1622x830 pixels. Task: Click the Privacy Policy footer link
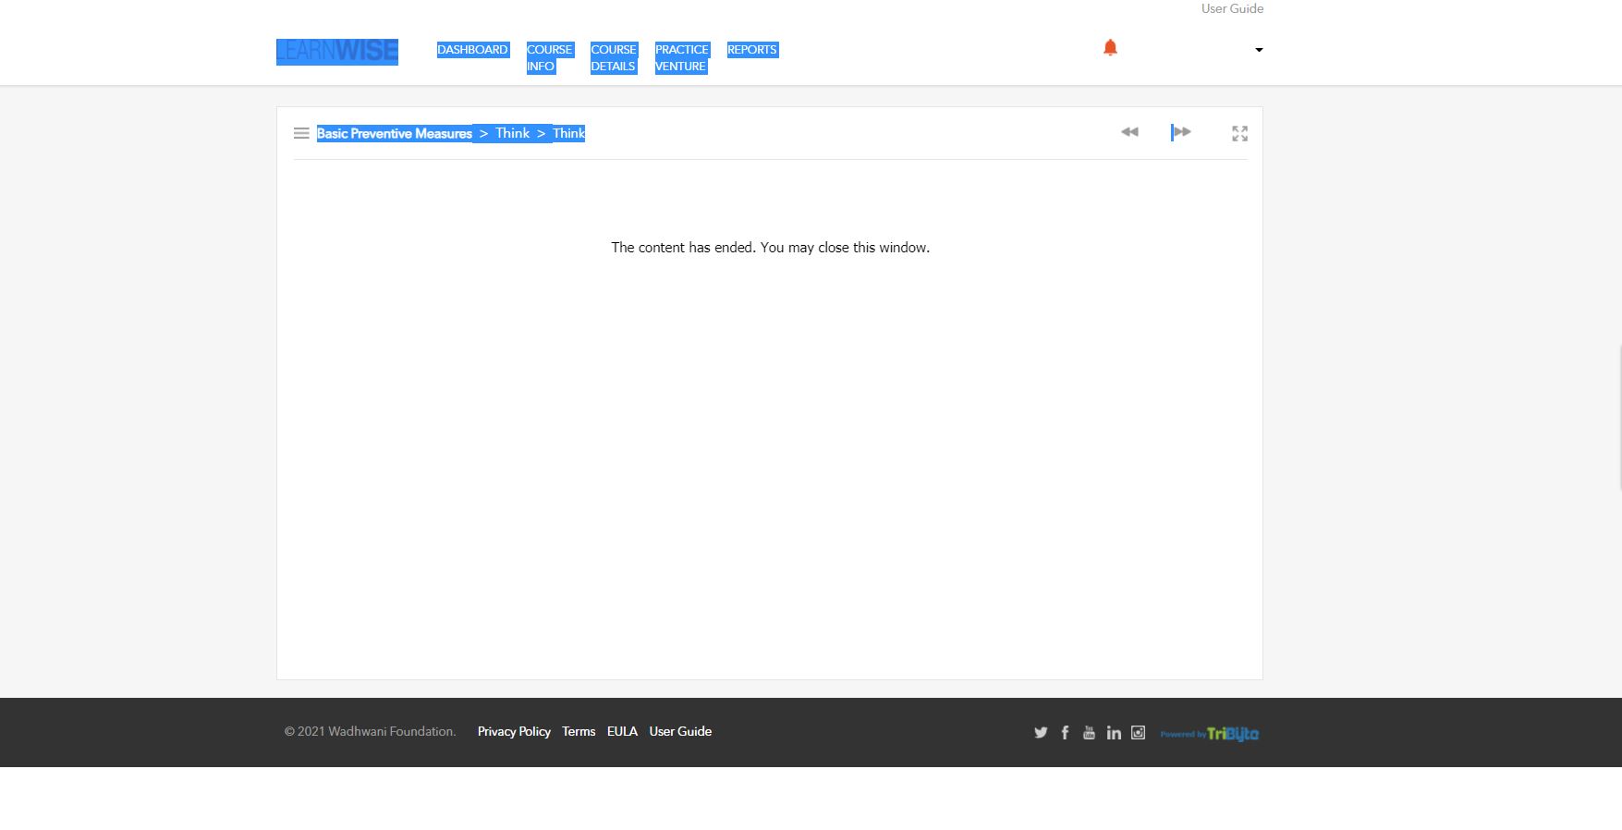514,731
